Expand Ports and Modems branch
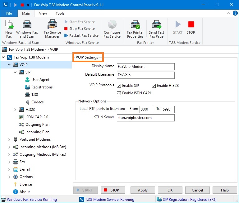239x203 pixels. pos(9,139)
